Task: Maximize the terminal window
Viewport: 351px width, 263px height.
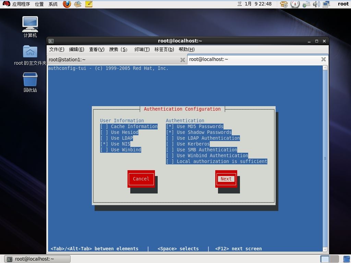Action: pos(316,41)
